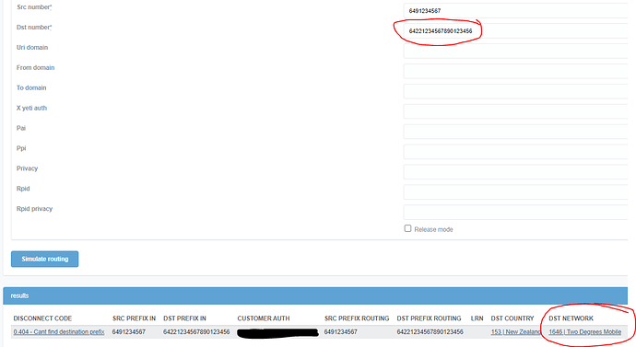Screen dimensions: 636x347
Task: Click the Privacy input field
Action: tap(515, 172)
